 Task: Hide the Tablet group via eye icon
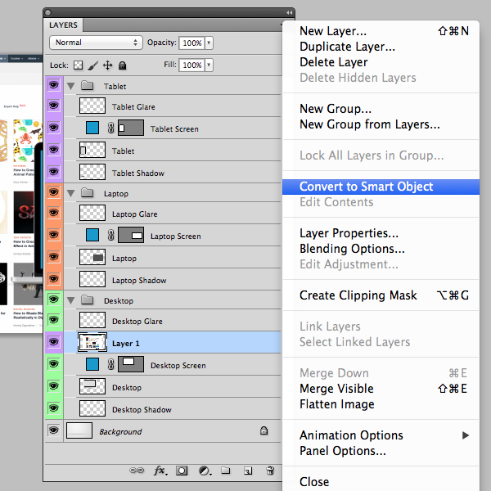point(54,85)
